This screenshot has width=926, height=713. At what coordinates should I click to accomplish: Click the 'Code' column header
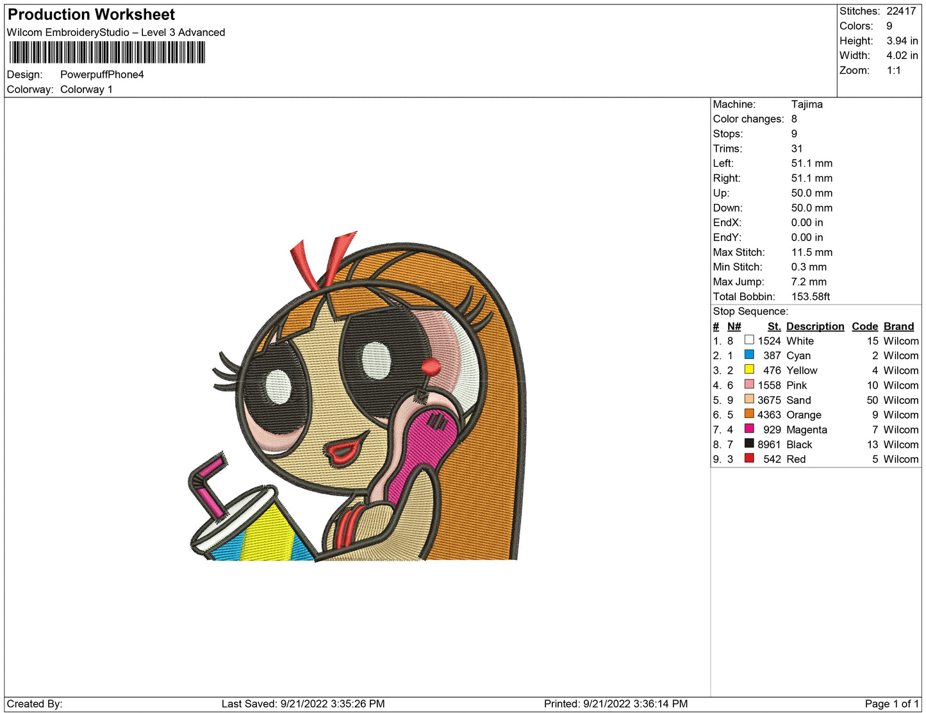point(865,326)
